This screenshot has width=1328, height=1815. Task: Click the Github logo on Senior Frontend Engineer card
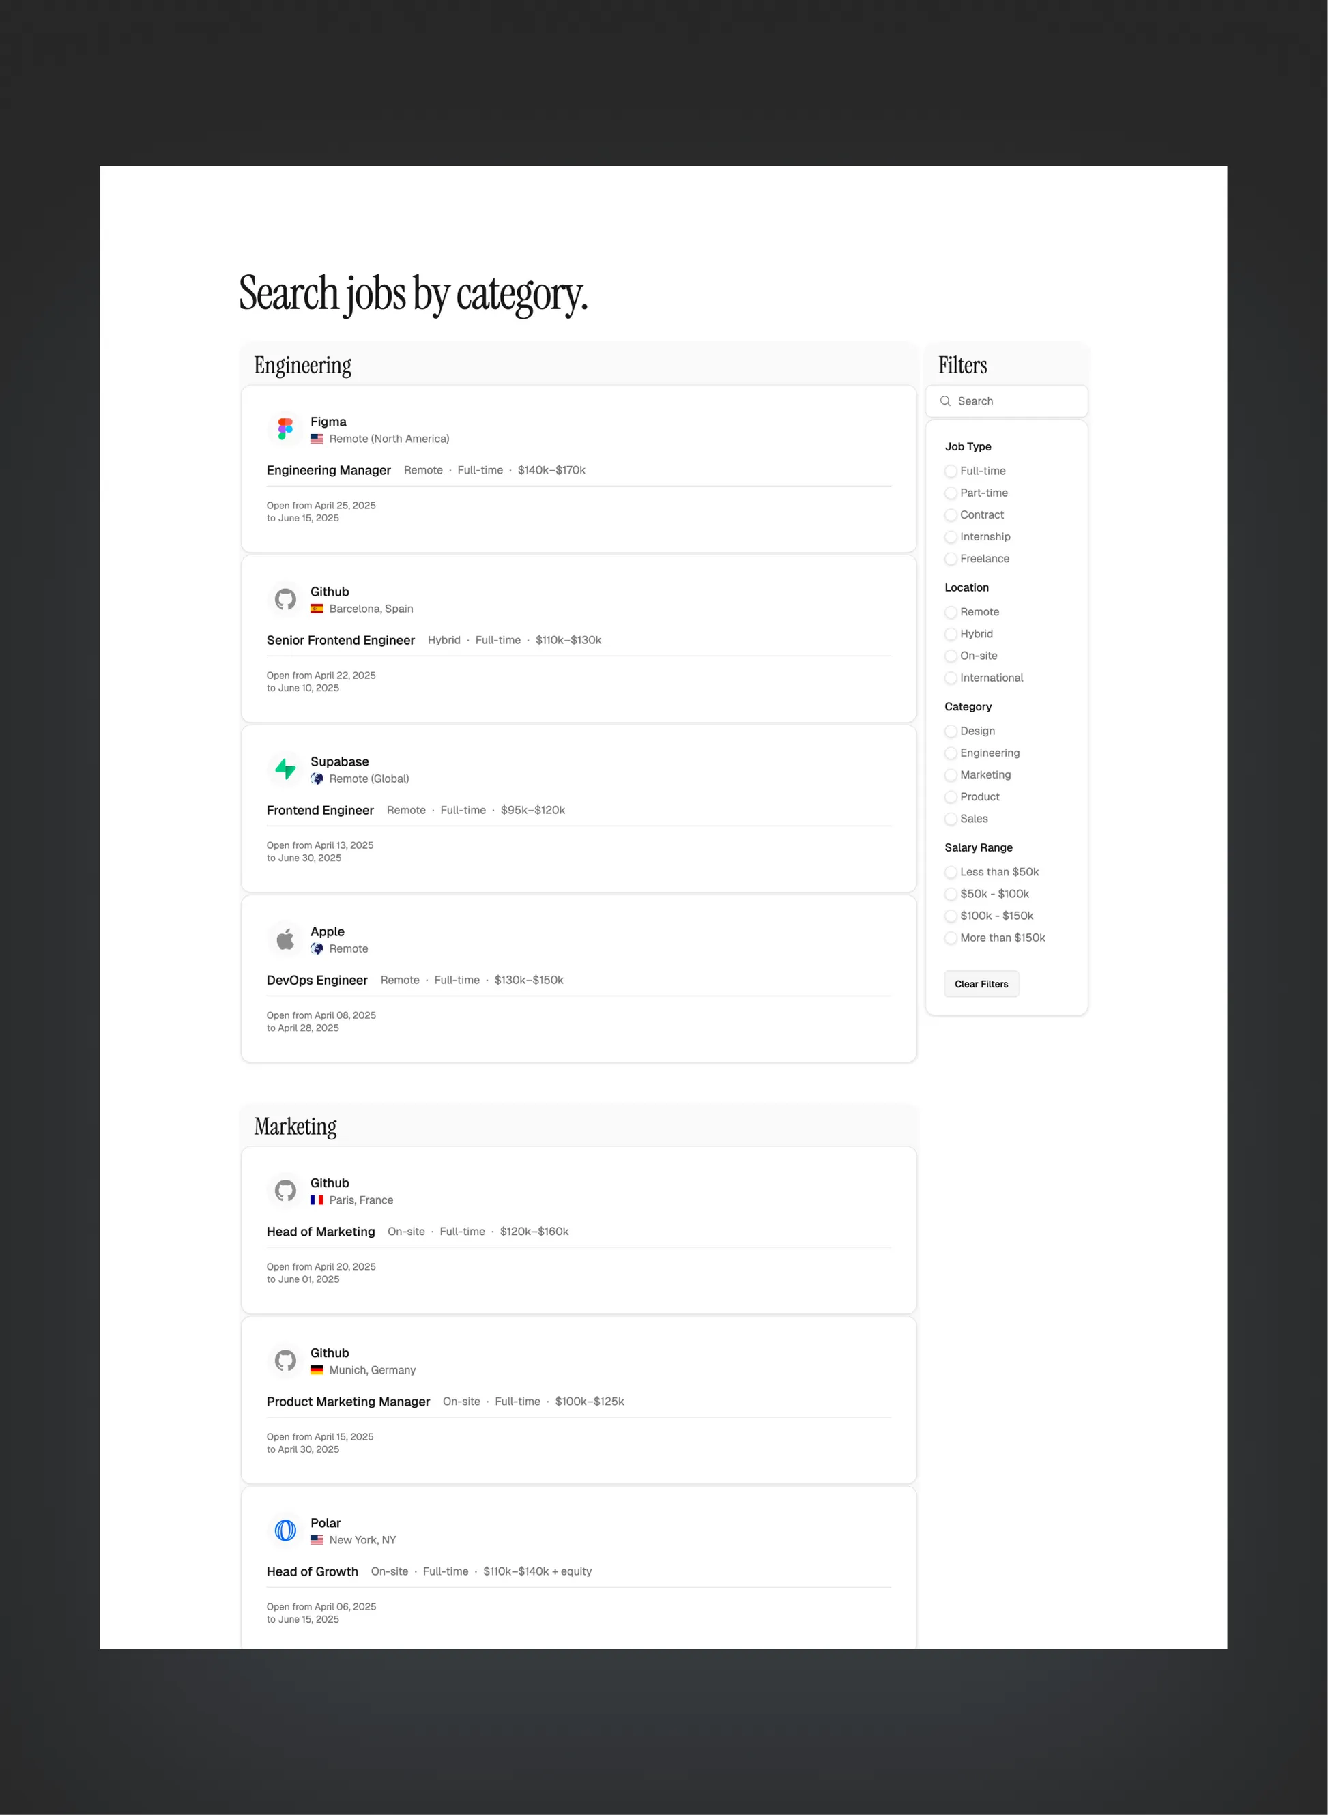(x=285, y=599)
